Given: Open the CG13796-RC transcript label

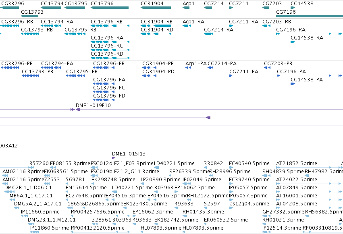Looking at the screenshot, I should tap(107, 46).
